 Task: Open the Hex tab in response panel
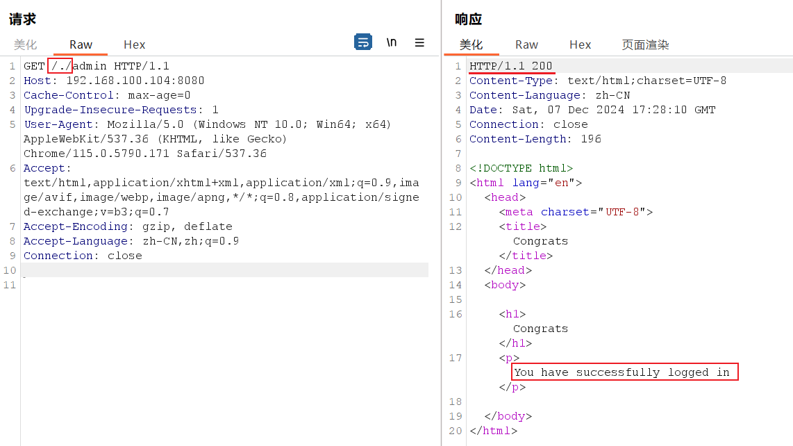click(x=580, y=44)
